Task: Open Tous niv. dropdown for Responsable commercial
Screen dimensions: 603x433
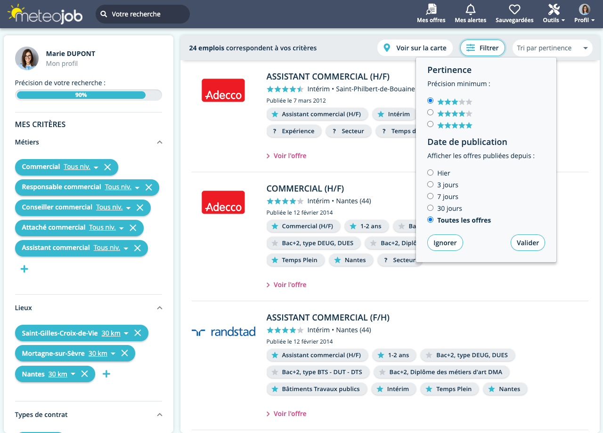Action: [x=122, y=187]
